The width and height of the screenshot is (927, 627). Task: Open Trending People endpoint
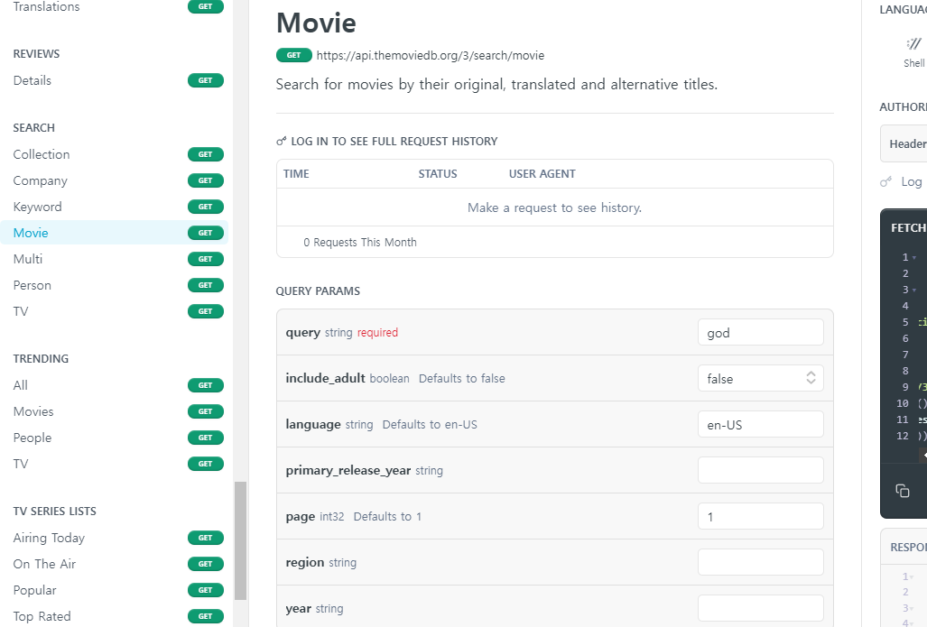(x=114, y=438)
